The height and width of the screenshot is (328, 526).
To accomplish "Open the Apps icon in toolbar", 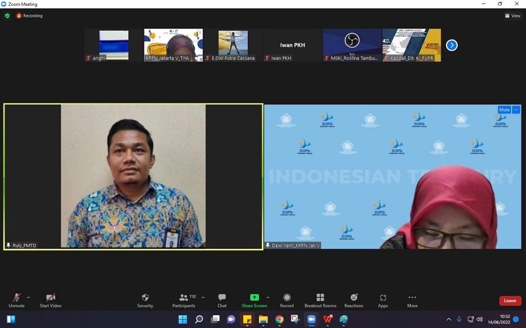I will click(383, 298).
